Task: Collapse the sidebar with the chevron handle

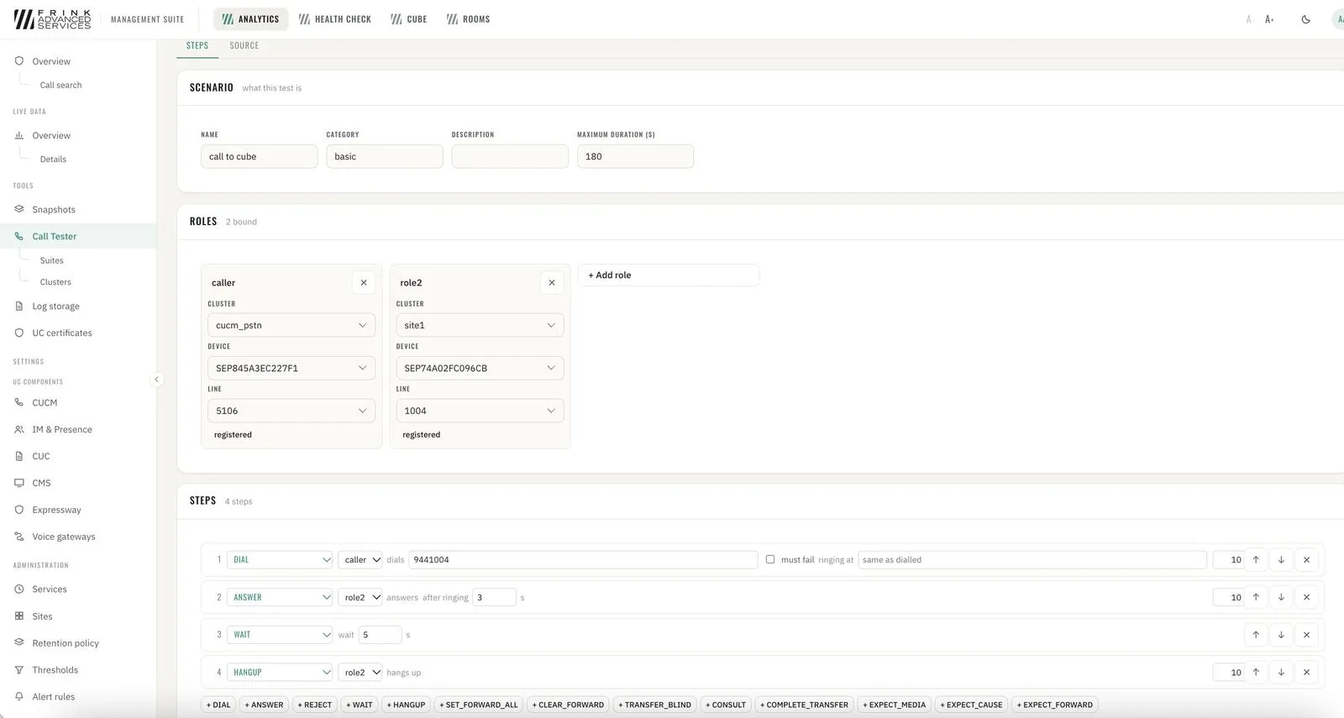Action: [156, 380]
